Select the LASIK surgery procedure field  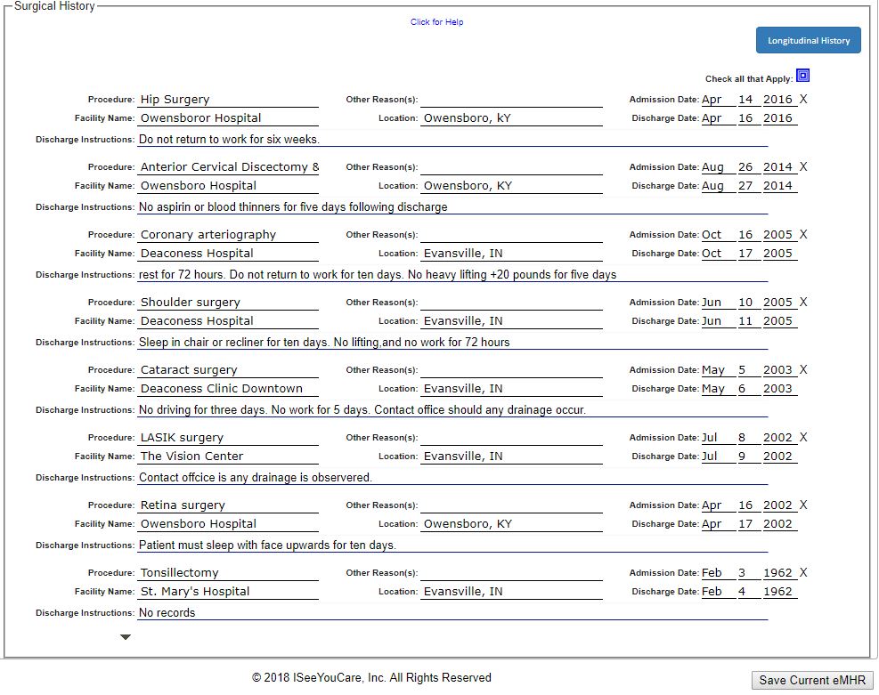228,438
